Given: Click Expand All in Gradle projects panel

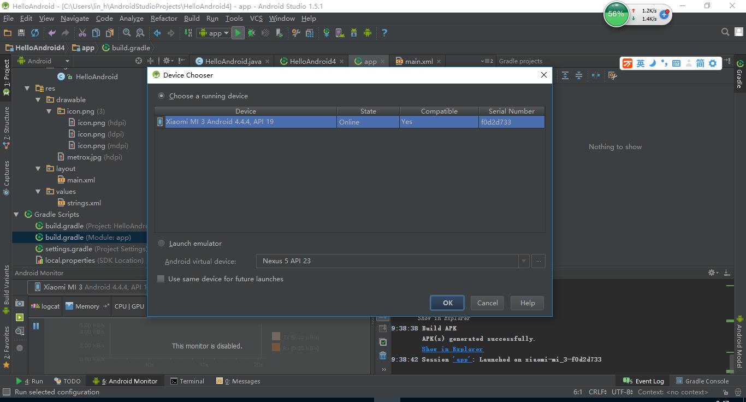Looking at the screenshot, I should tap(565, 75).
